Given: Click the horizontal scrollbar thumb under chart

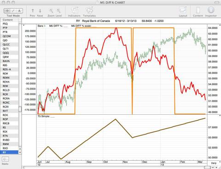Looking at the screenshot, I should pos(208,167).
